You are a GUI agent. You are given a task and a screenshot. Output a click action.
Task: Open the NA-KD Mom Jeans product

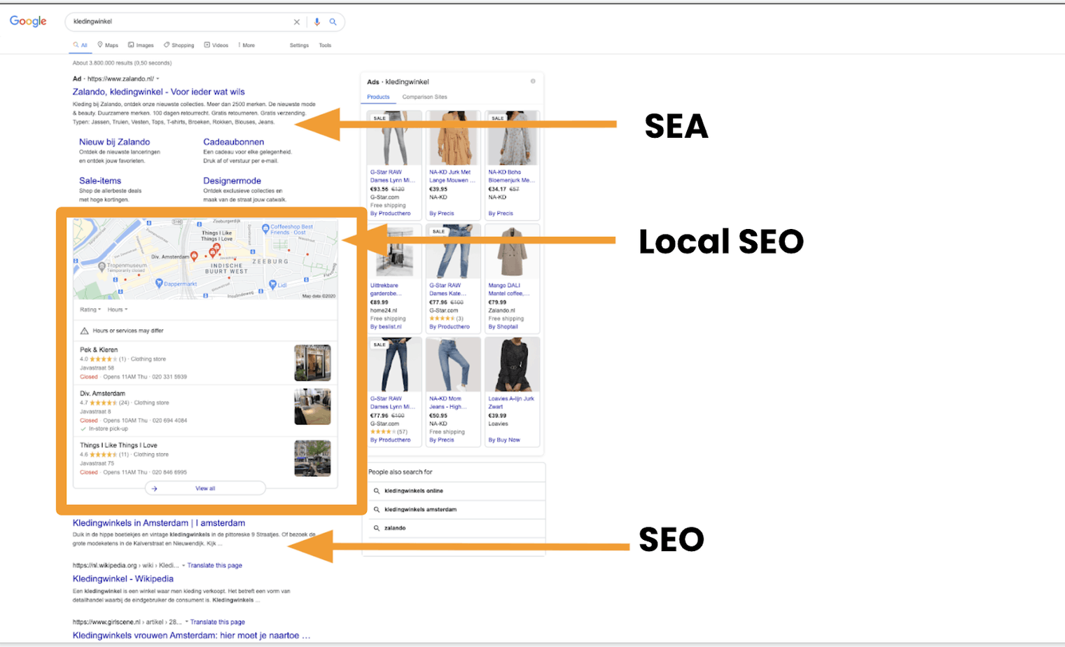pos(447,403)
